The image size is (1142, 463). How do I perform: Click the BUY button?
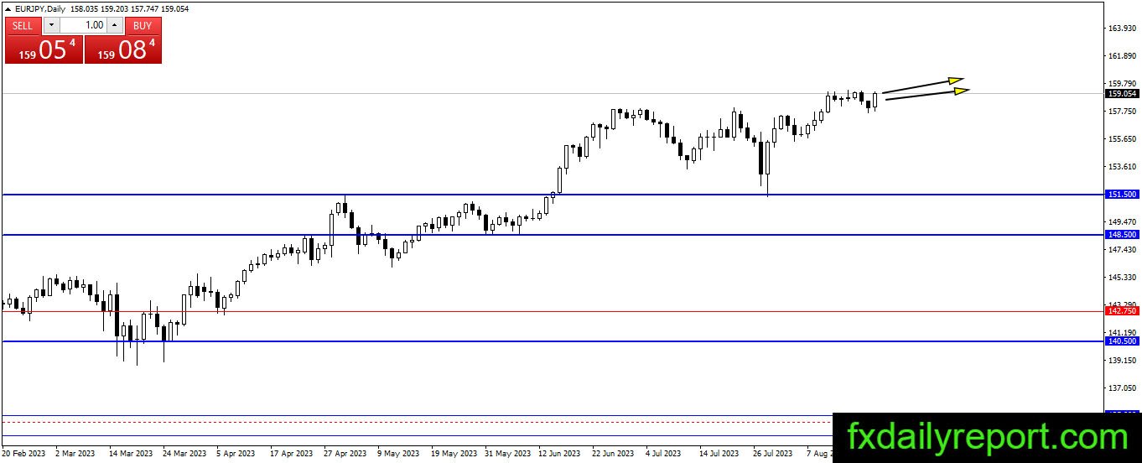(143, 25)
